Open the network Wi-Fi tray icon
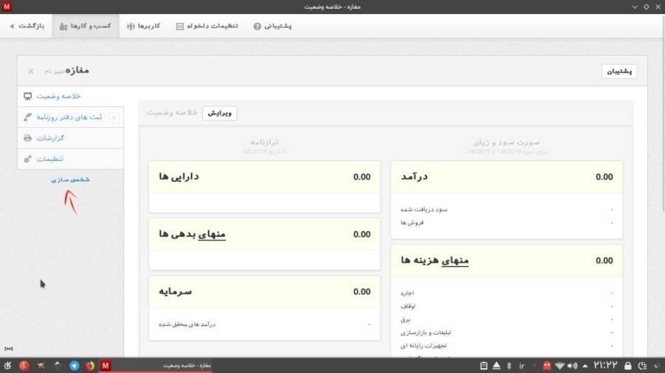Image resolution: width=665 pixels, height=373 pixels. pyautogui.click(x=561, y=366)
